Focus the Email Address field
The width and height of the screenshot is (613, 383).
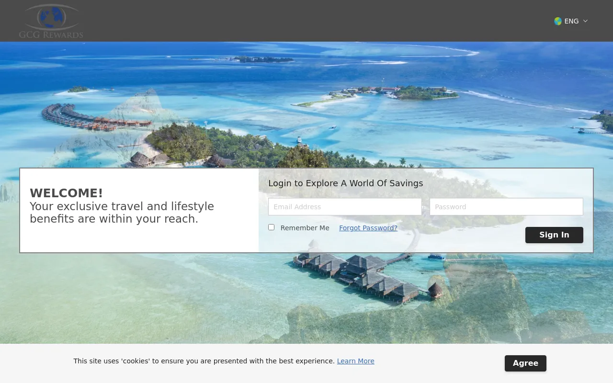(x=345, y=207)
